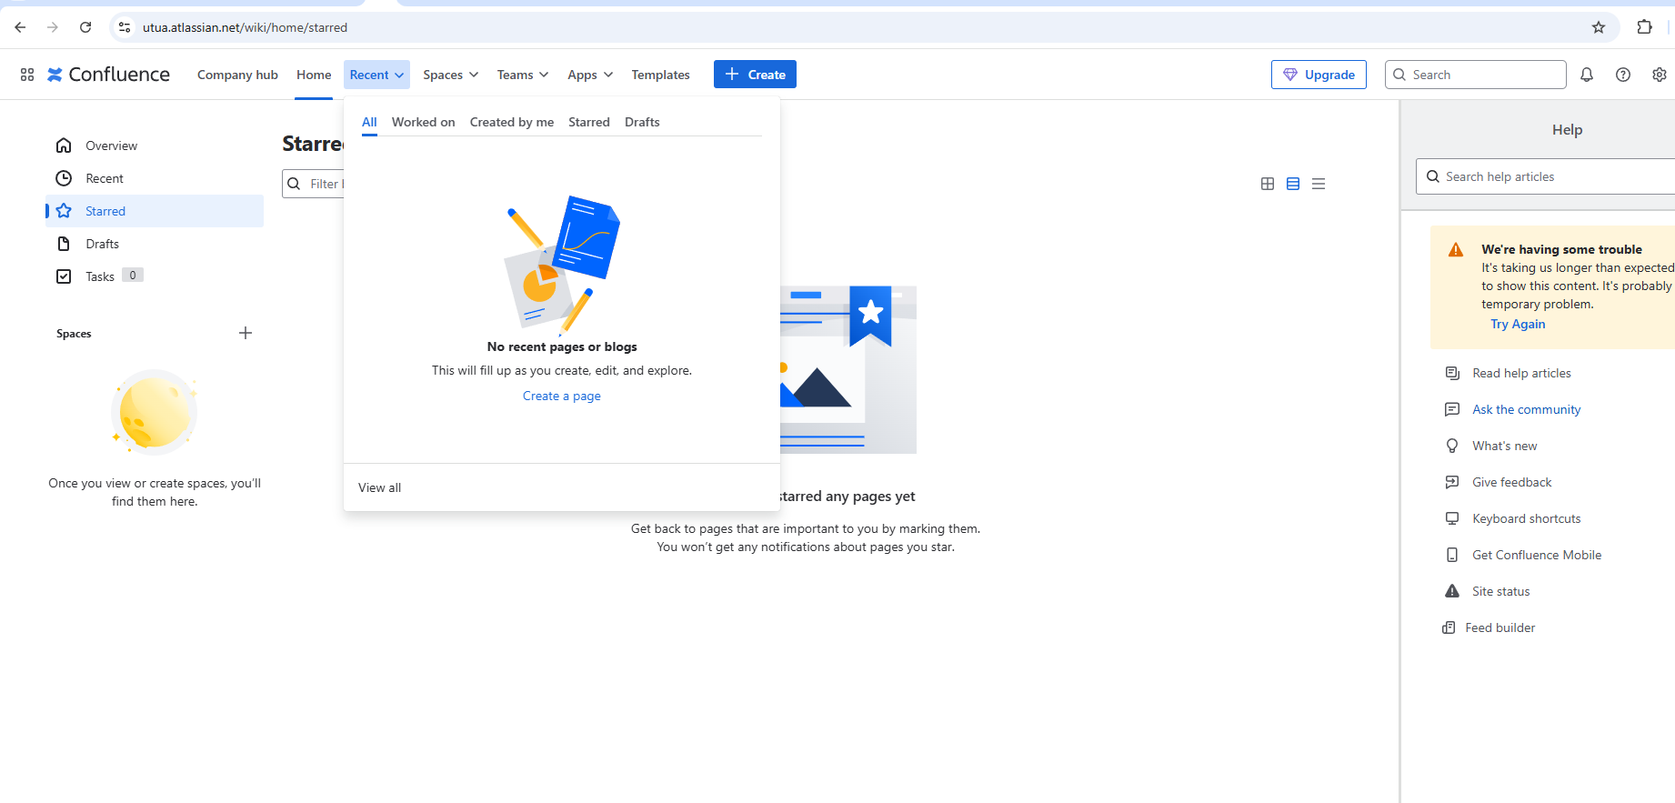Select the All tab in Recent panel
1675x803 pixels.
[369, 122]
